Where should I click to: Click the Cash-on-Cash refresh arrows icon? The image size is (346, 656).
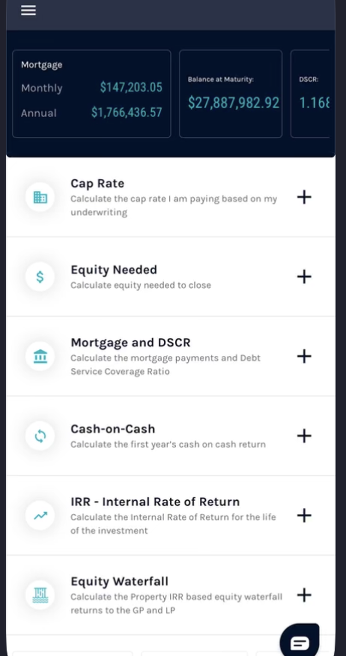tap(40, 436)
